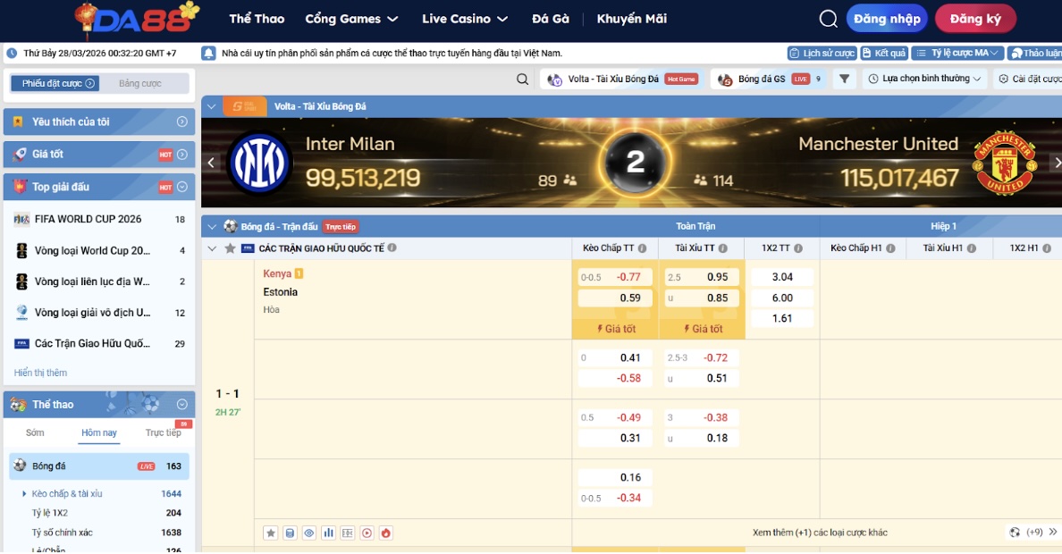This screenshot has height=554, width=1062.
Task: Open the search magnifier in header
Action: click(828, 19)
